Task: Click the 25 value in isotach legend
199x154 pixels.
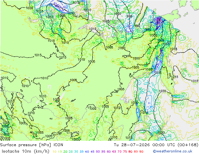Action: [71, 151]
